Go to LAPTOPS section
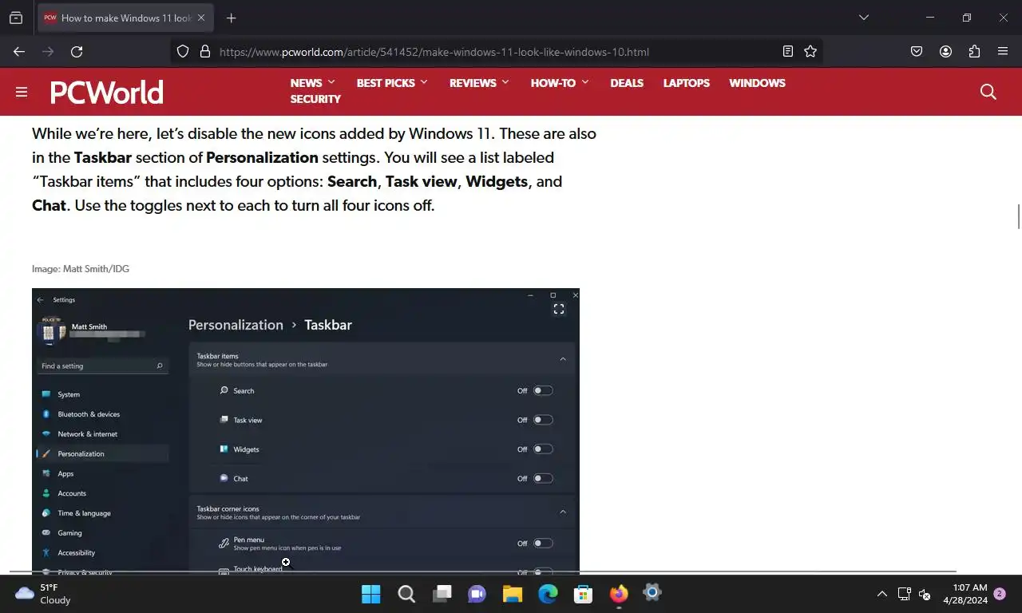 pyautogui.click(x=687, y=83)
